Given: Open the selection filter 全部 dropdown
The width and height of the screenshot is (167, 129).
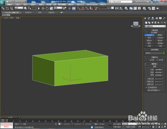Looking at the screenshot, I should [x=19, y=8].
